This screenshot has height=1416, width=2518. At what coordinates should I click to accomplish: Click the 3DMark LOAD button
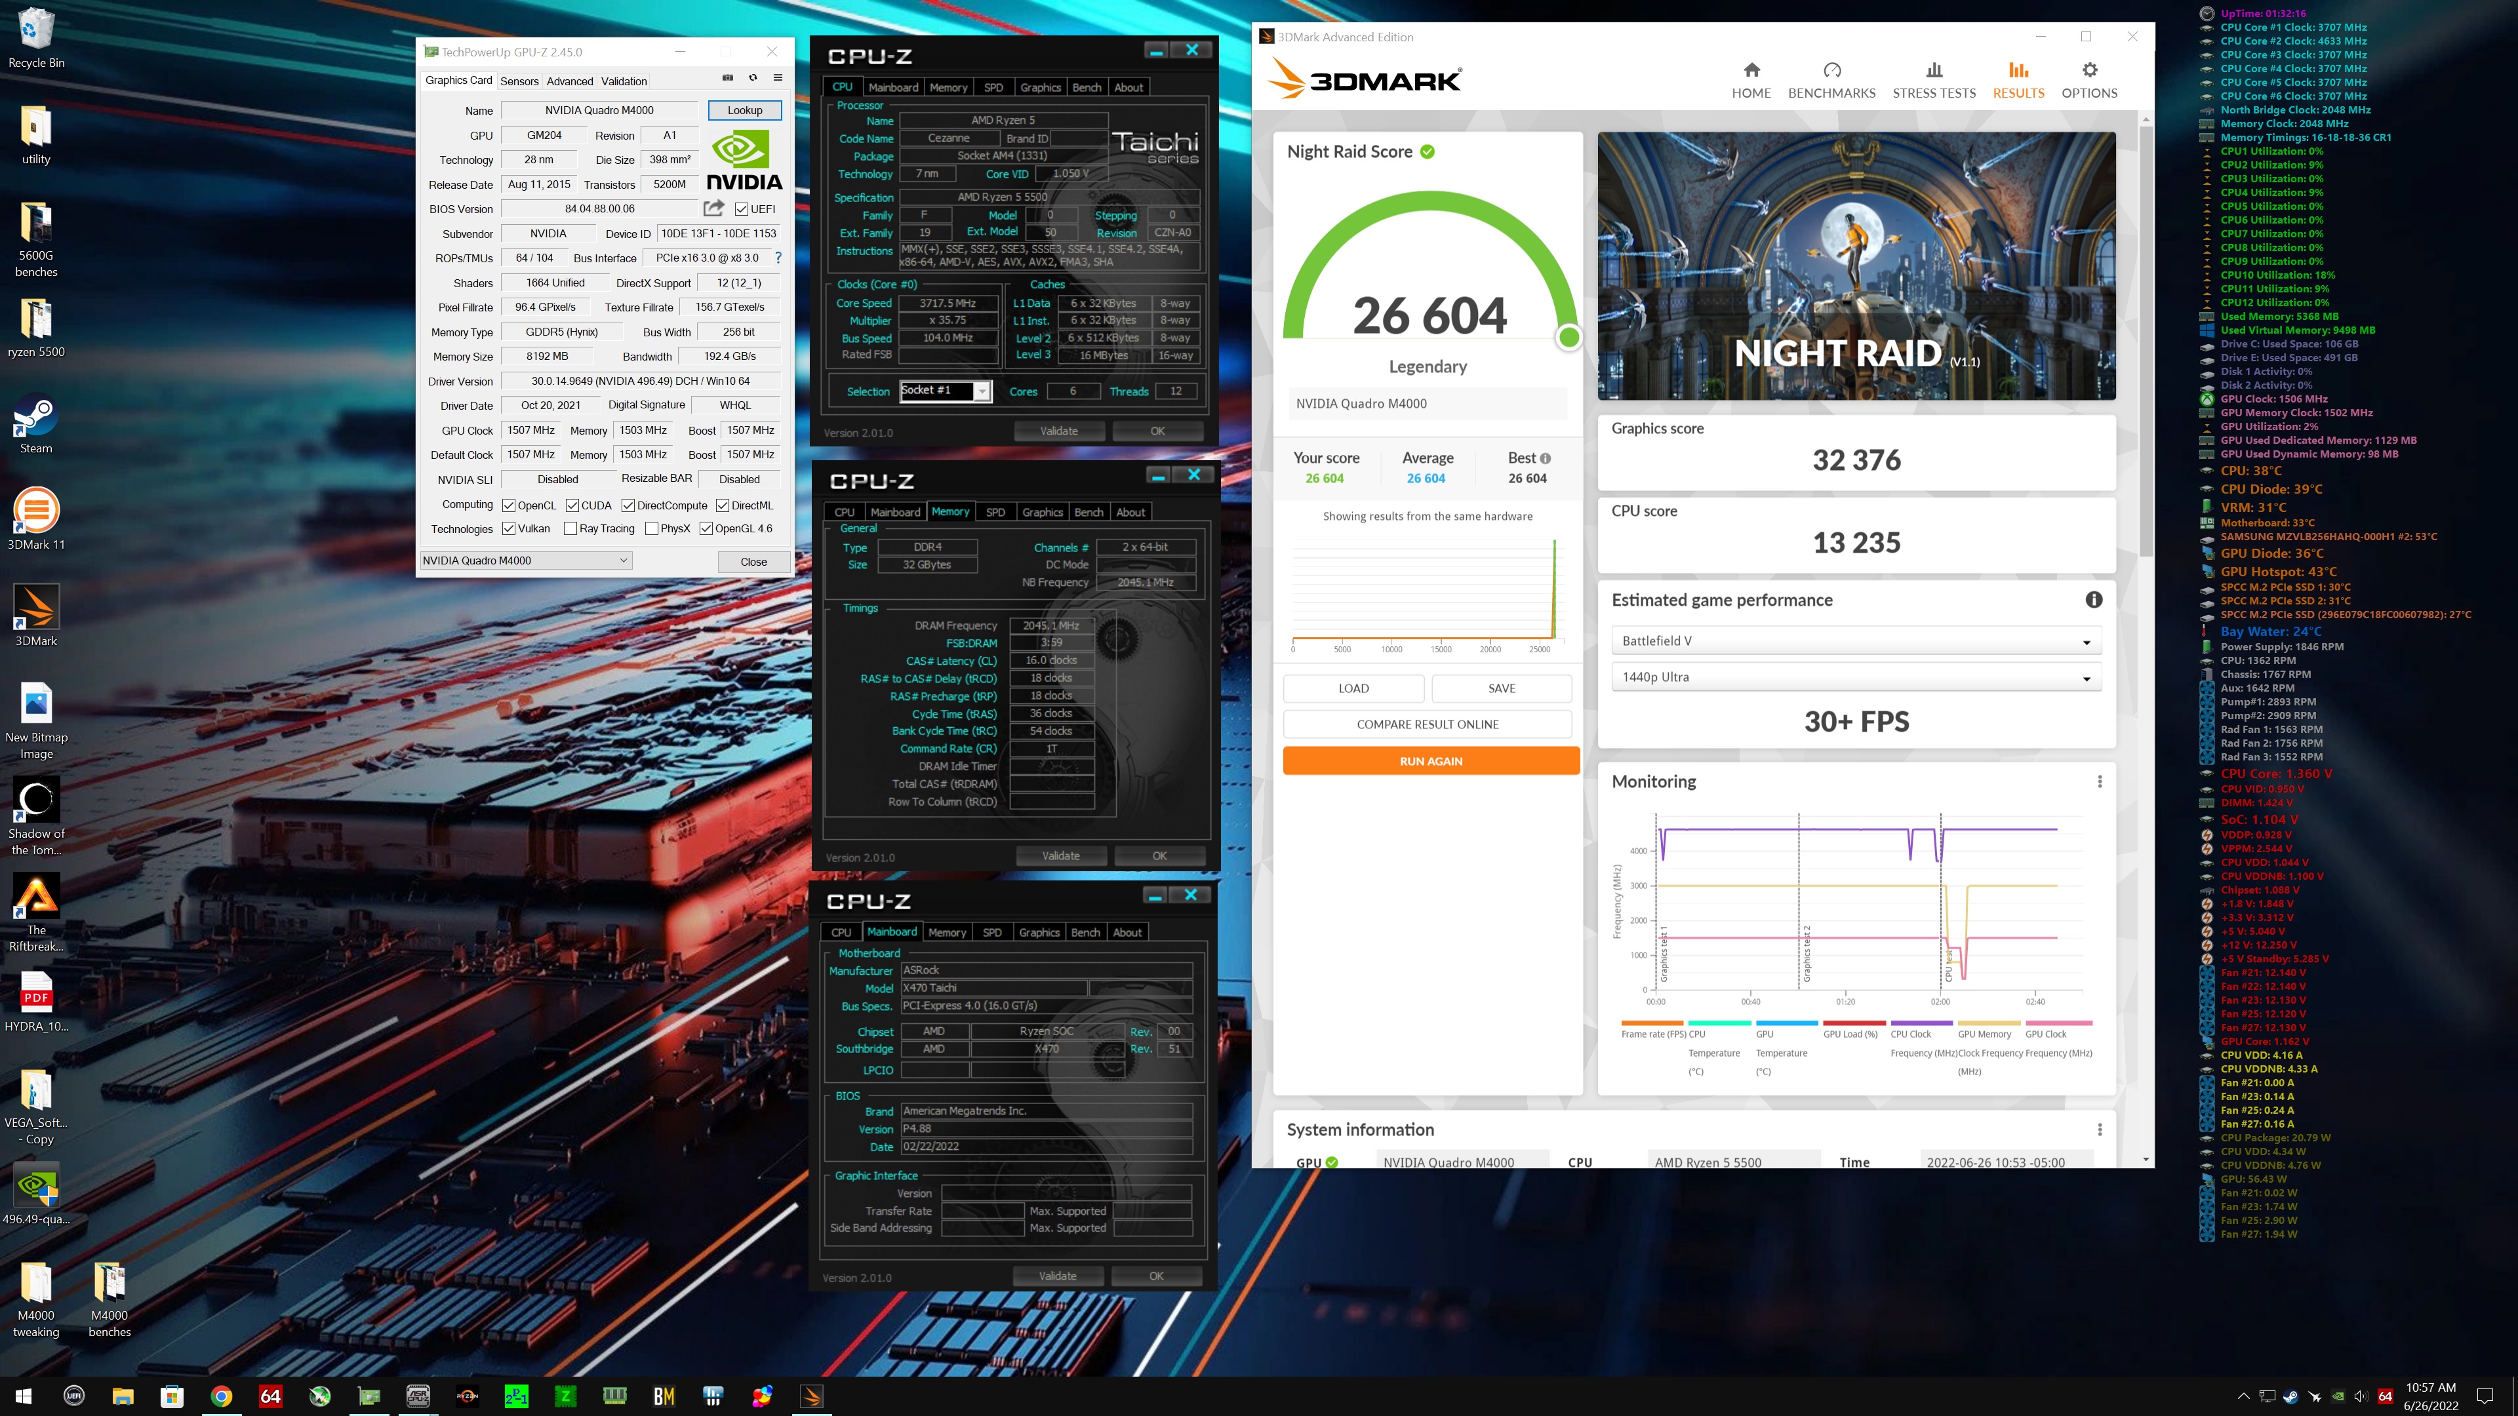(1353, 688)
